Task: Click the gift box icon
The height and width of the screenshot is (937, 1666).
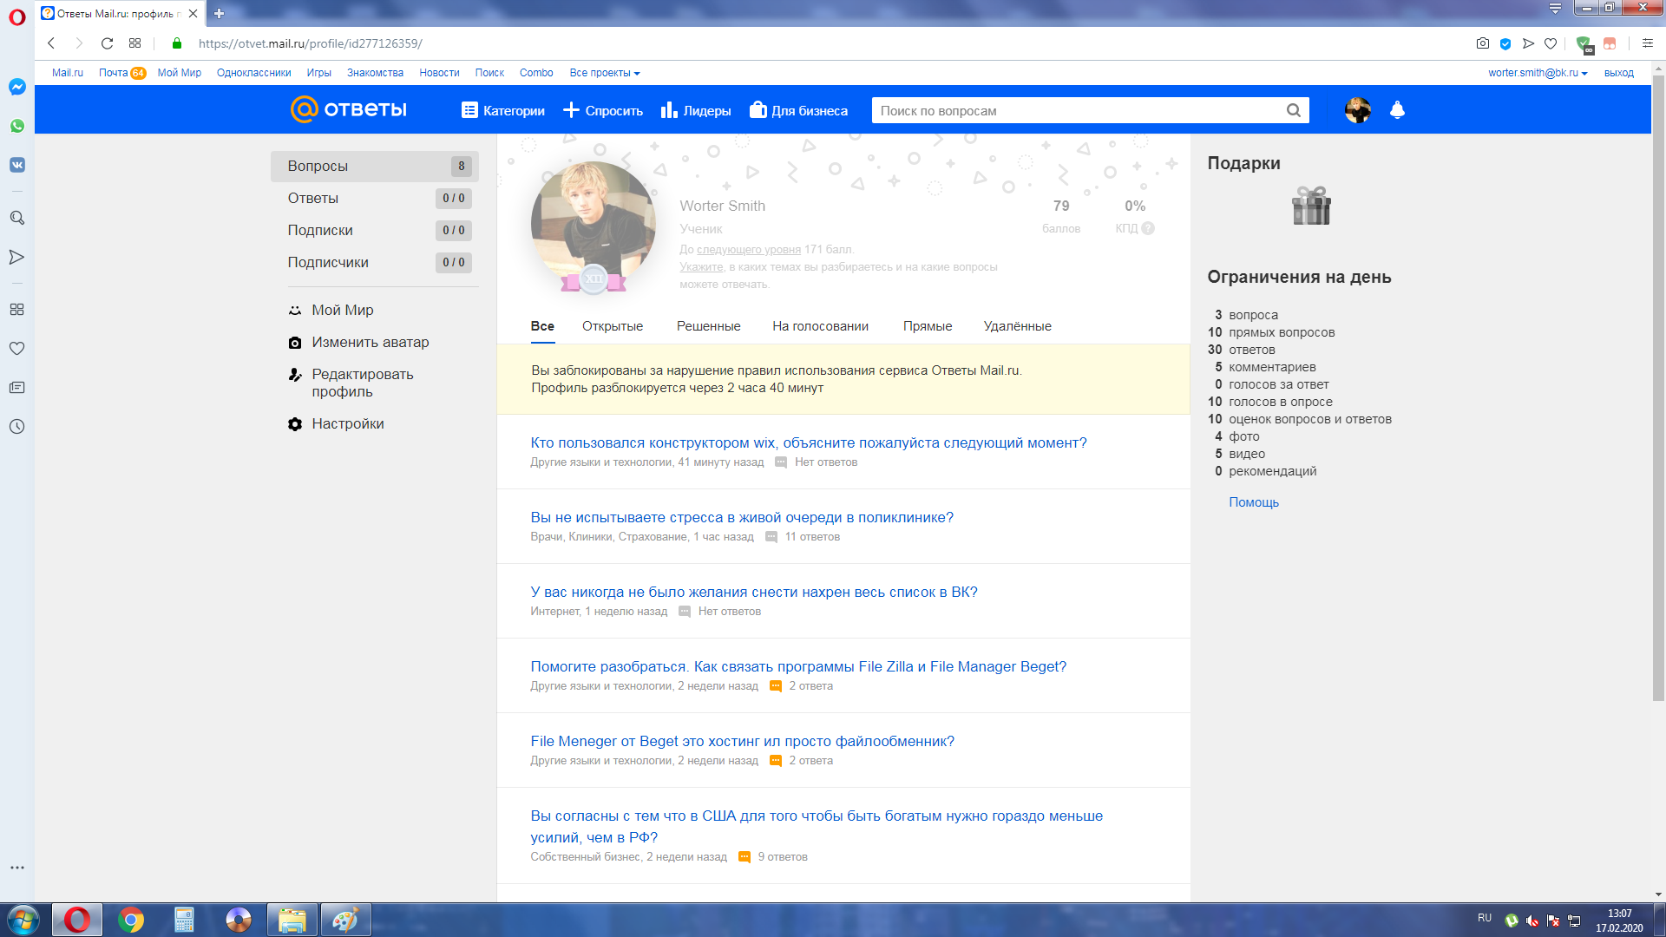Action: [1311, 206]
